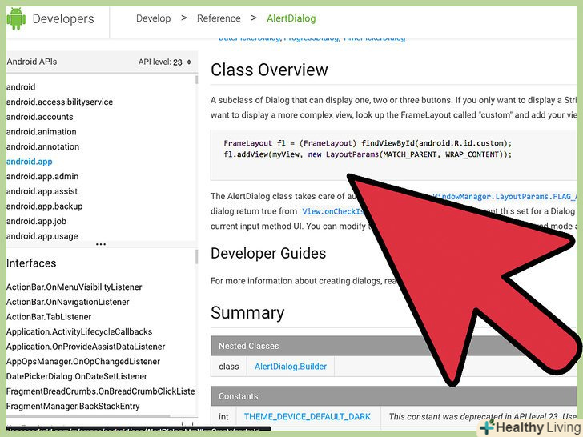Open android.app.usage package

42,236
